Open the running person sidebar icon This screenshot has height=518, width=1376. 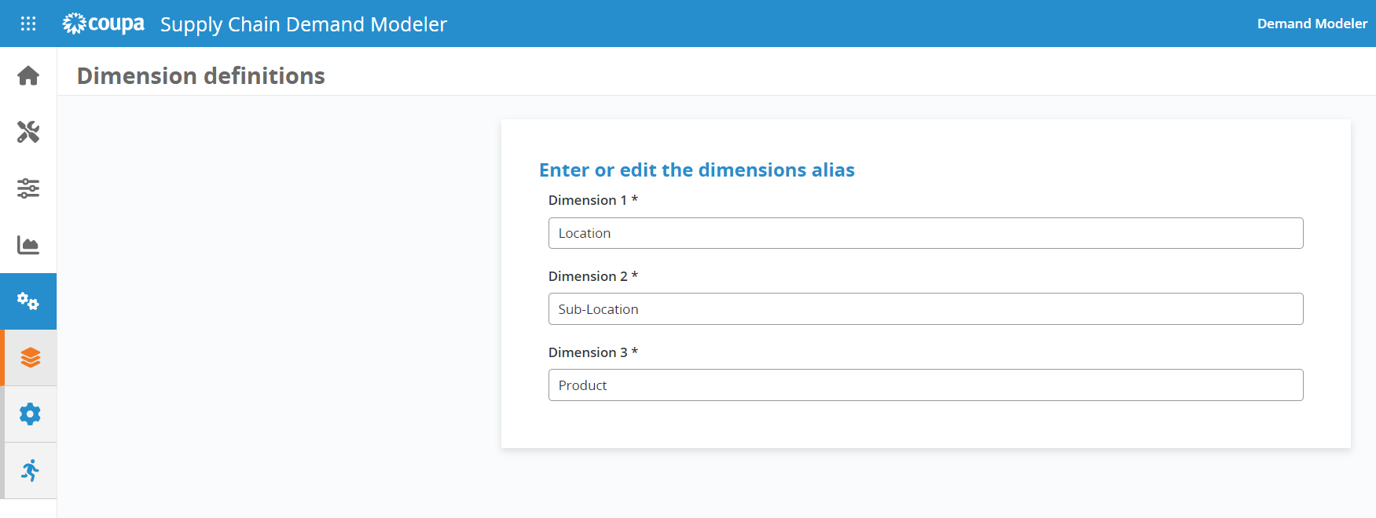click(x=31, y=471)
